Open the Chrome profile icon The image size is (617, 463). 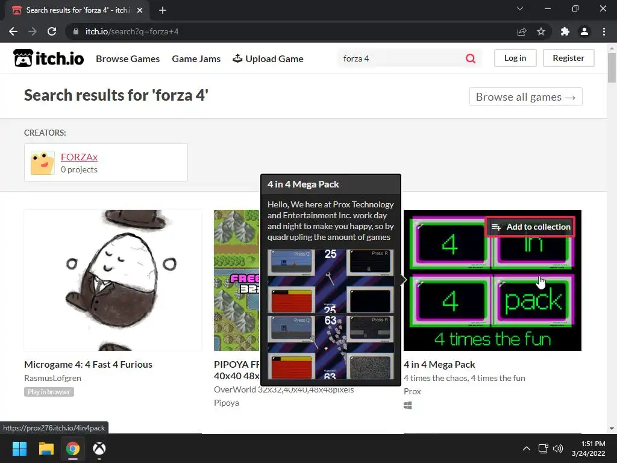(x=584, y=31)
